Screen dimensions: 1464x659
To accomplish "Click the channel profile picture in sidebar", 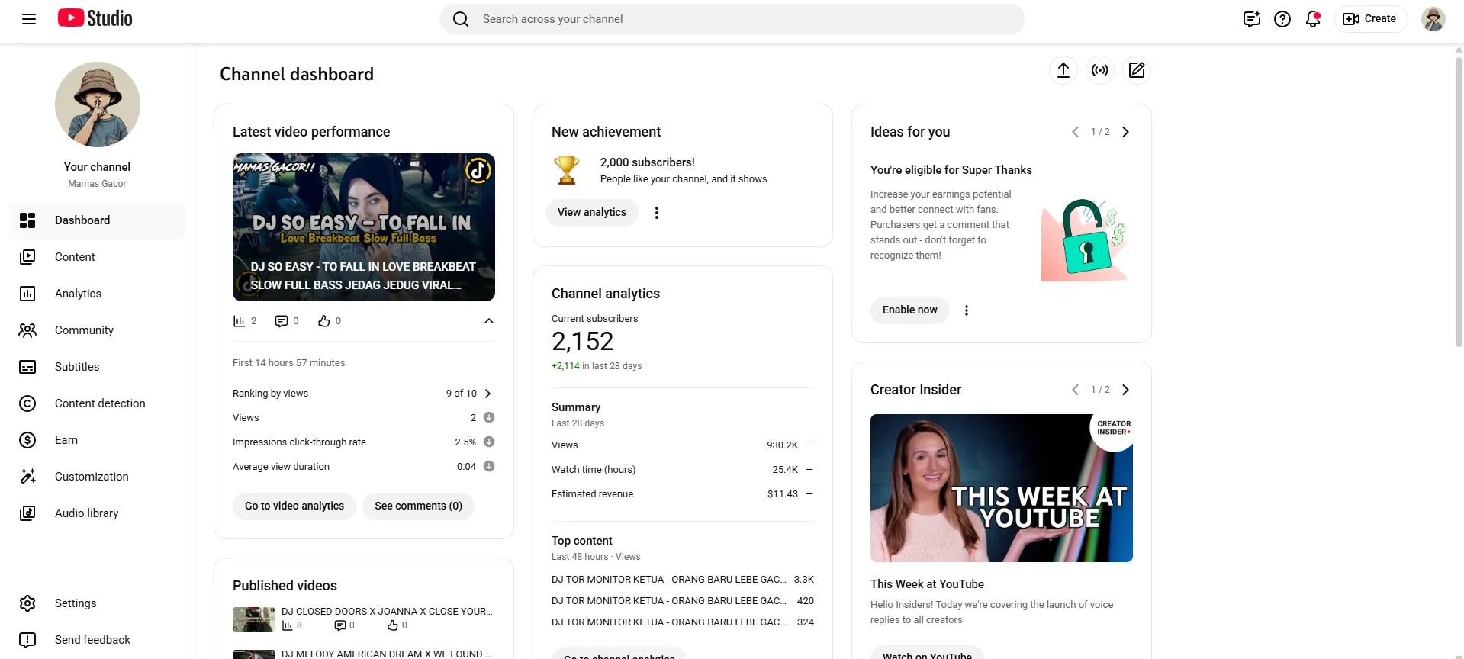I will 98,104.
